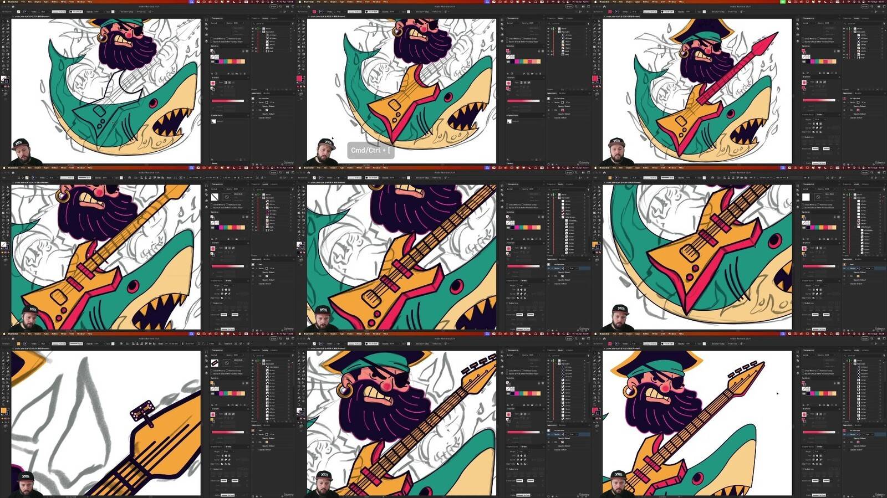This screenshot has width=887, height=498.
Task: Open Profile dropdown in top-right Stroke panel
Action: (x=819, y=163)
